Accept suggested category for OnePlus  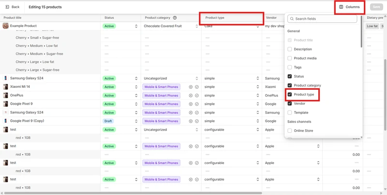tap(197, 96)
